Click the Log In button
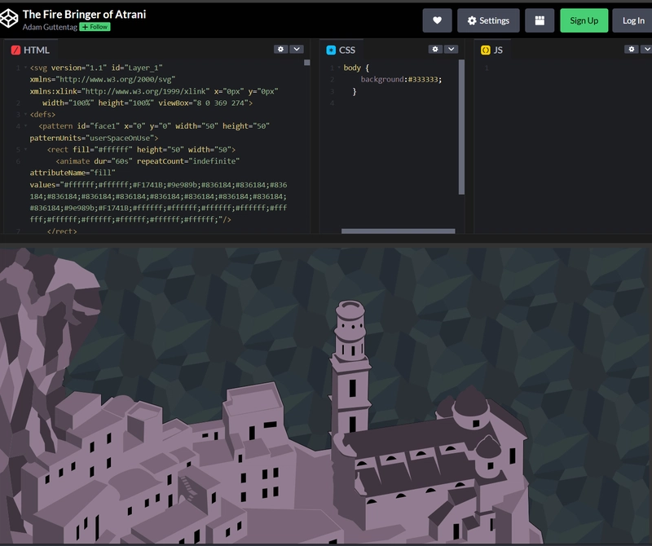 pyautogui.click(x=633, y=20)
